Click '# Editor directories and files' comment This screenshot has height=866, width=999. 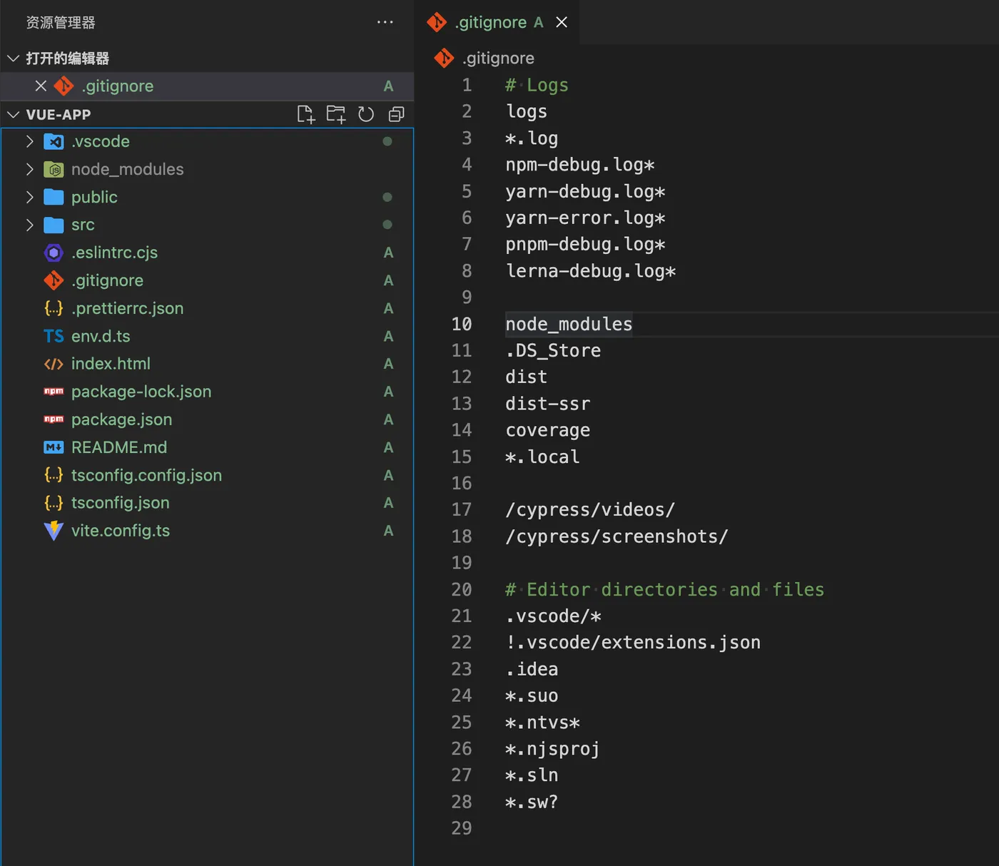[664, 589]
